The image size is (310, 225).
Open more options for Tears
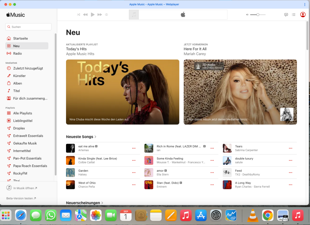[290, 148]
